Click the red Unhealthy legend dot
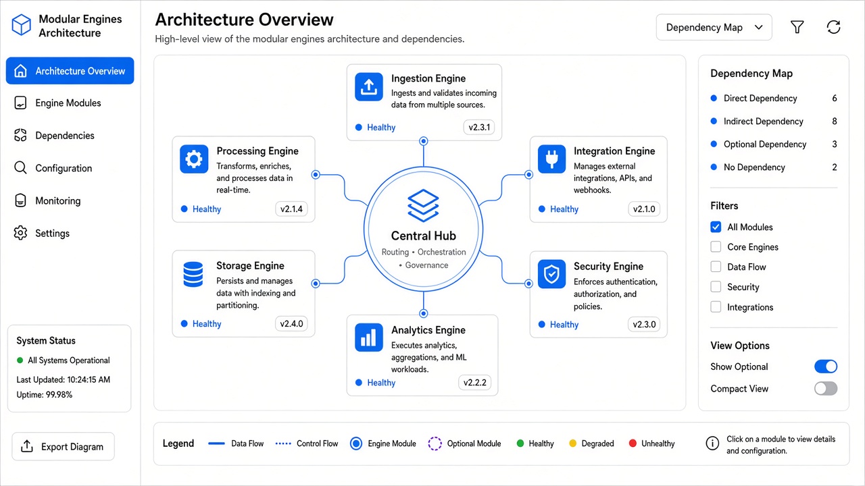 (x=633, y=443)
